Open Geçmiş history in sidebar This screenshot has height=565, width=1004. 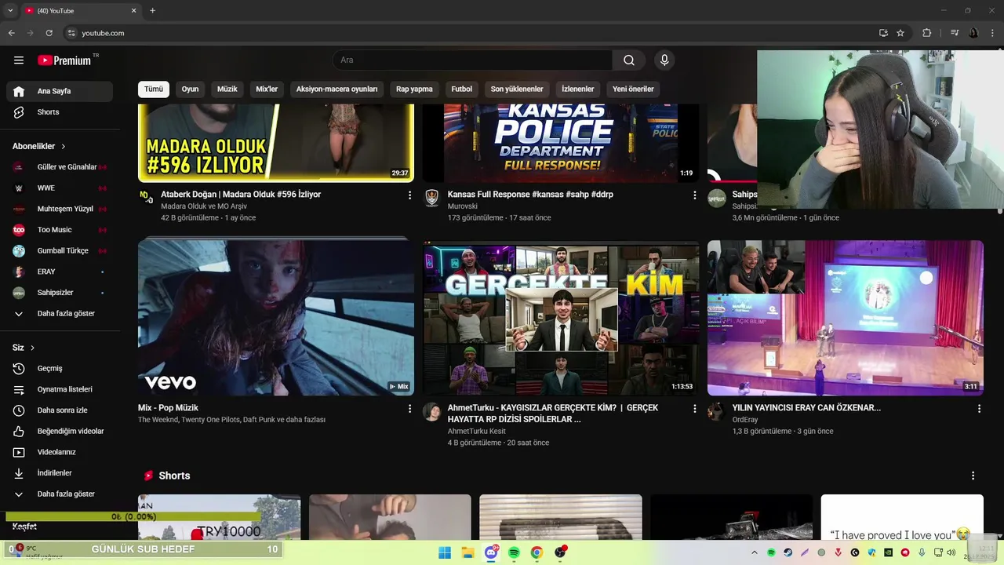click(x=60, y=368)
